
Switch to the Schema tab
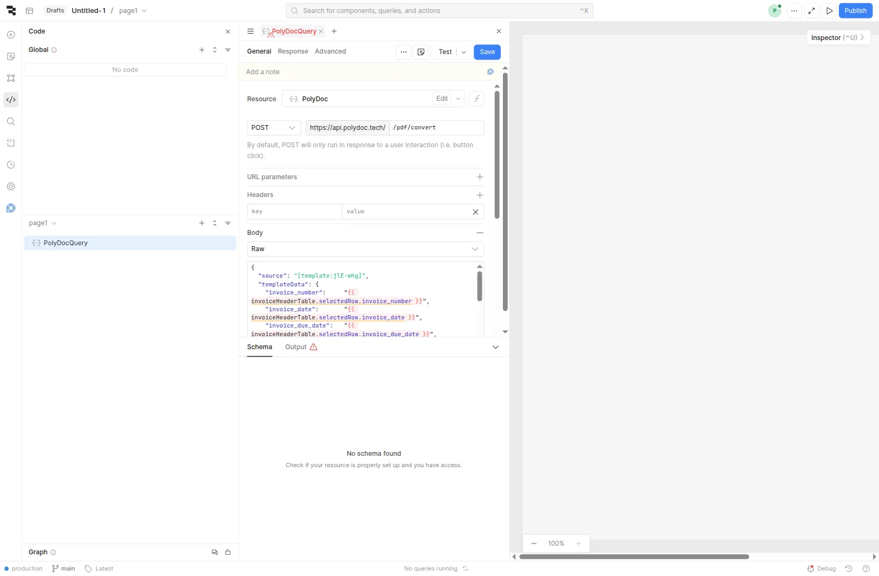260,347
